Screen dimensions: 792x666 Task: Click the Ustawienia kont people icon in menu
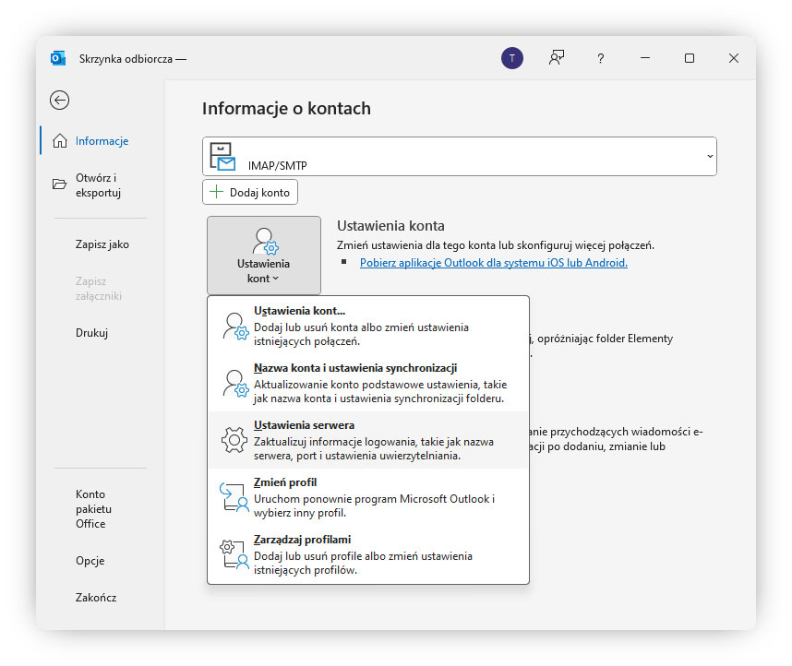[x=234, y=325]
